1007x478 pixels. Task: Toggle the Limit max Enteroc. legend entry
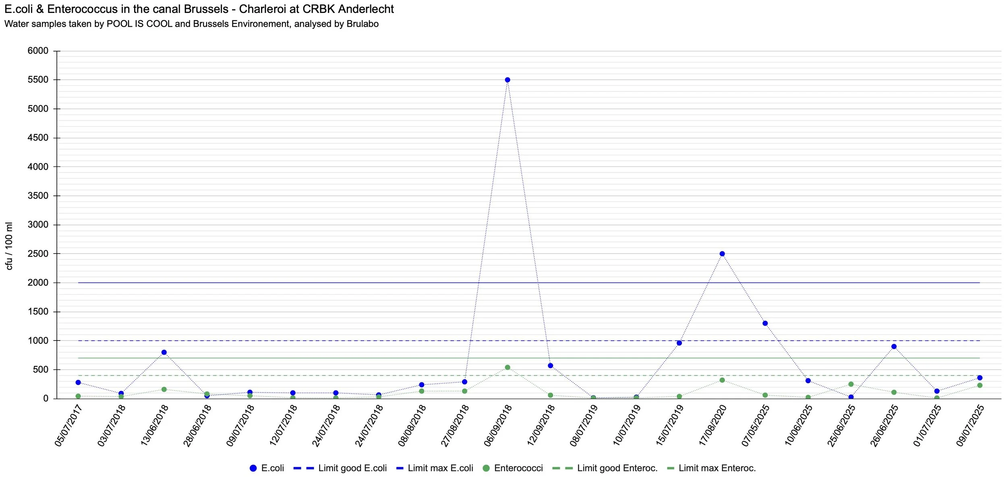711,468
